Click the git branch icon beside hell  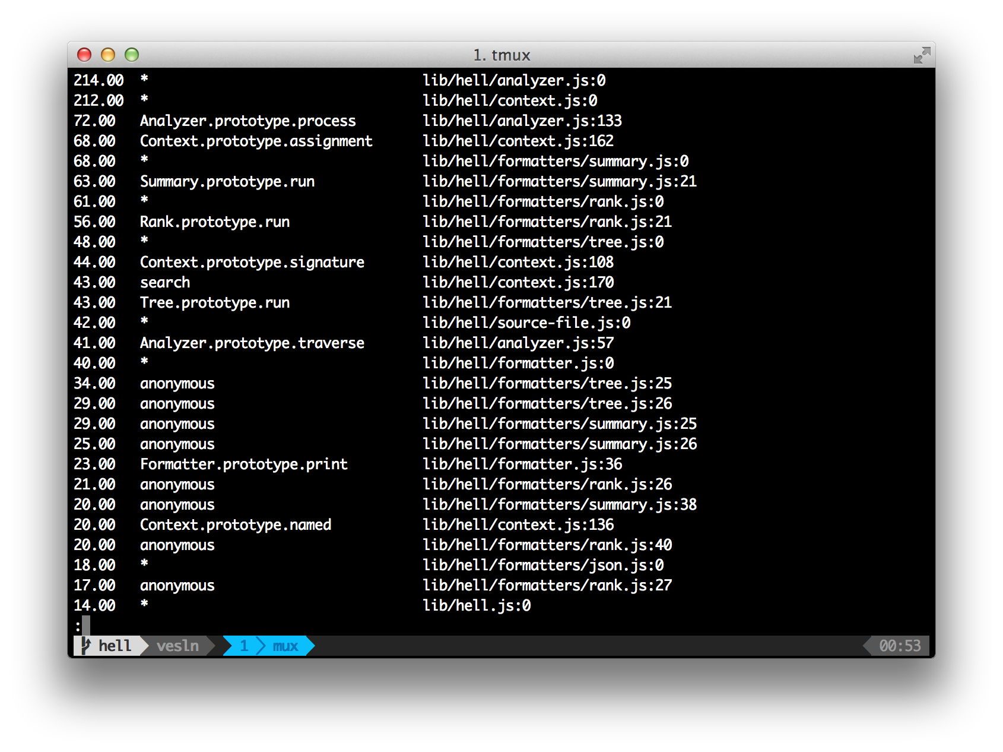[x=85, y=646]
